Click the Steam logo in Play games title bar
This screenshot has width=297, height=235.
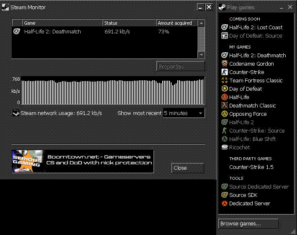(222, 7)
